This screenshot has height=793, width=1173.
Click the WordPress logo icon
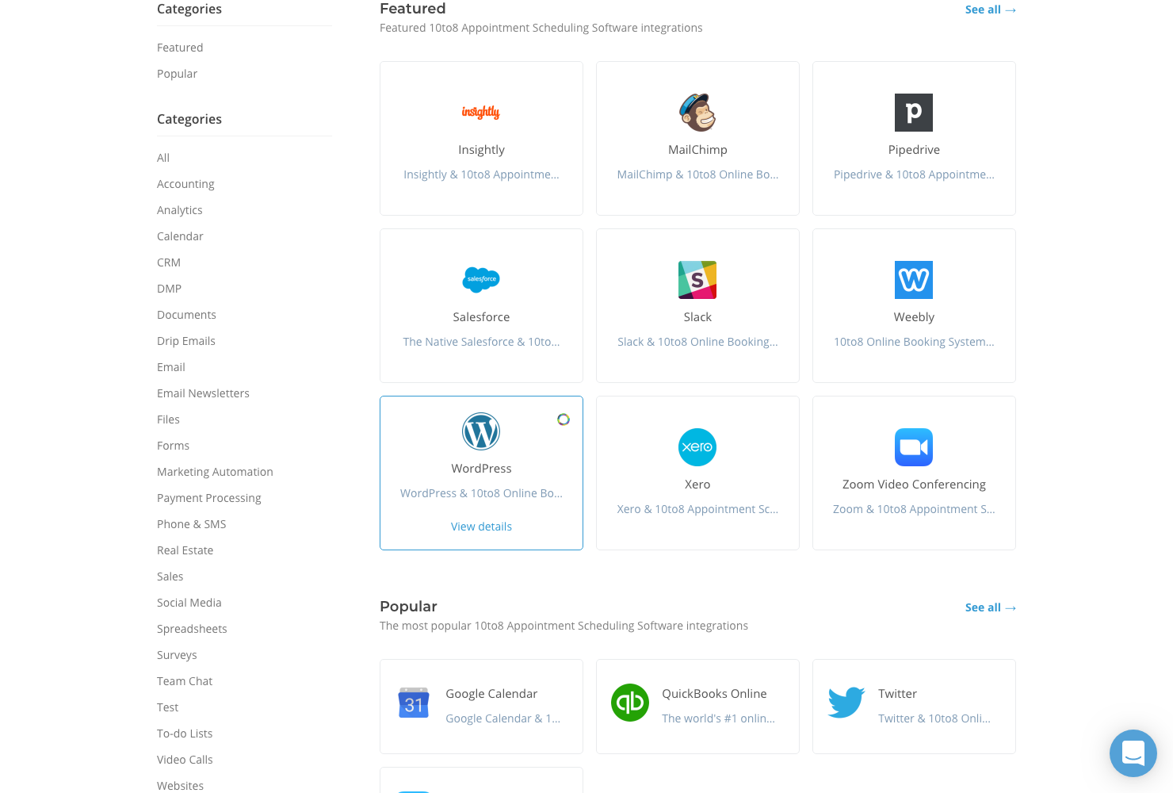point(481,431)
